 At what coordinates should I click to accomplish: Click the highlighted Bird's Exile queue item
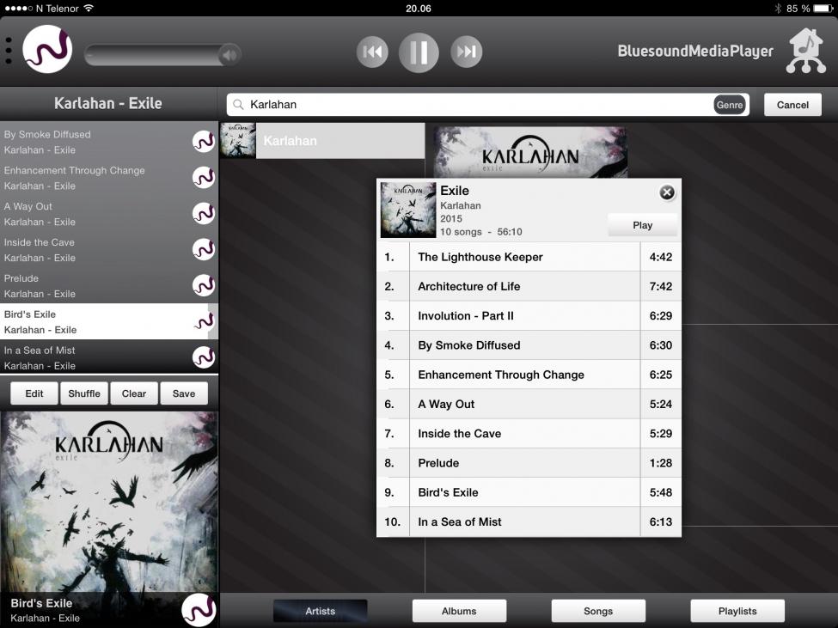pyautogui.click(x=109, y=321)
